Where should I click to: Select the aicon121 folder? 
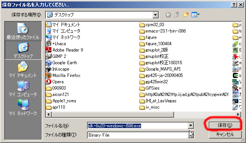[x=57, y=94]
